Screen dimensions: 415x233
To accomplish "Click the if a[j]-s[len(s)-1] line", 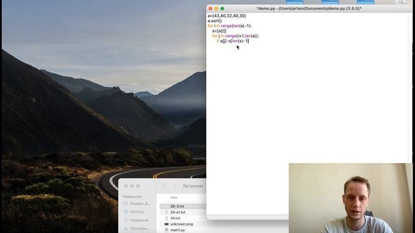I will tap(233, 41).
